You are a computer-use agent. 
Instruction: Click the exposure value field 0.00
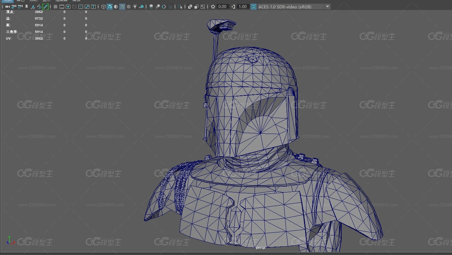point(223,7)
